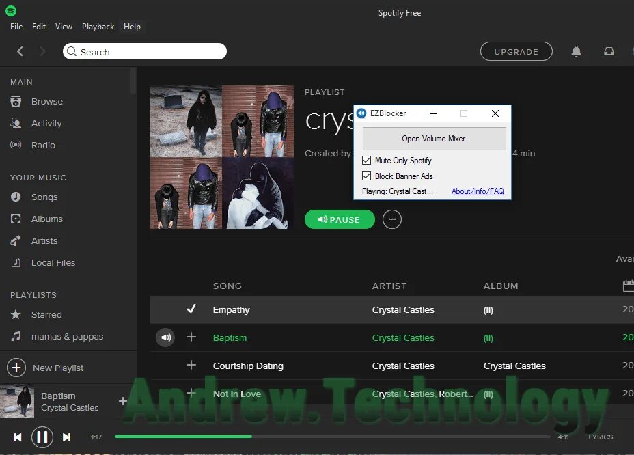This screenshot has height=455, width=634.
Task: Open mamas & pappas playlist
Action: tap(67, 337)
